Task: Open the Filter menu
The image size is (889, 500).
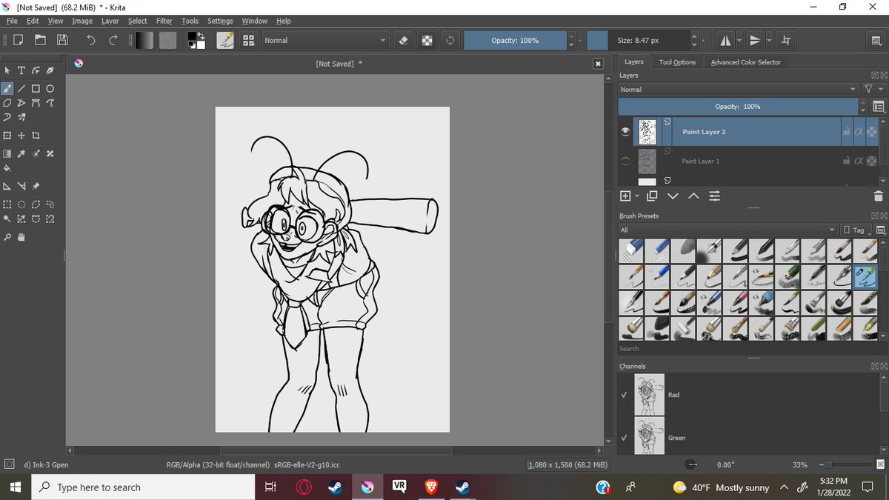Action: click(164, 21)
